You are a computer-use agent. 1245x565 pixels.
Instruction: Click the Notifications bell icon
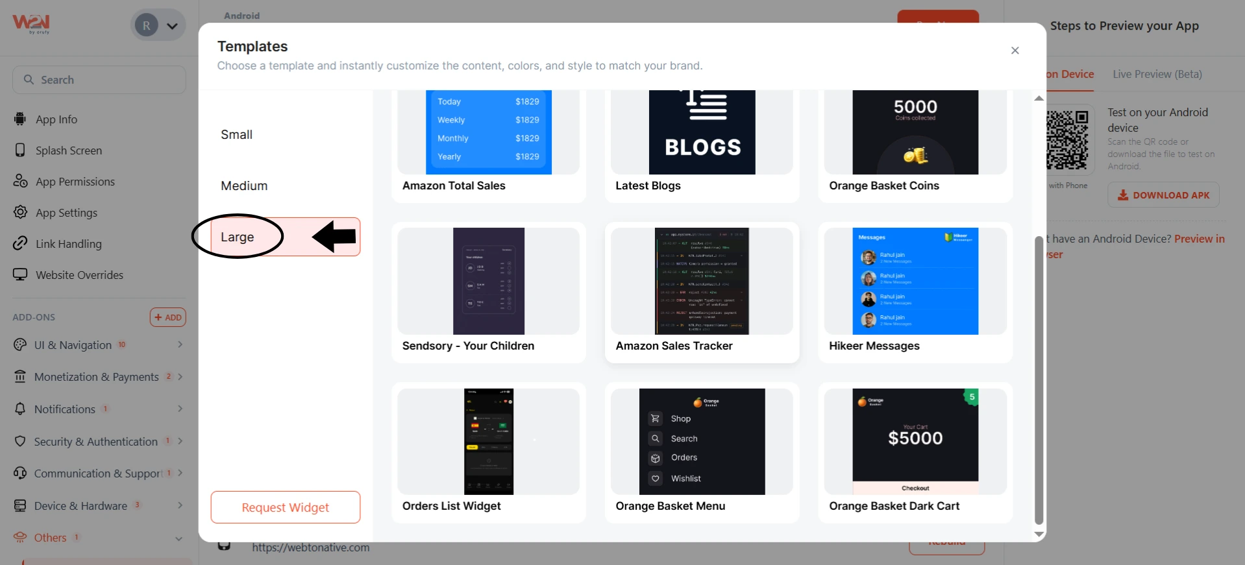click(20, 409)
